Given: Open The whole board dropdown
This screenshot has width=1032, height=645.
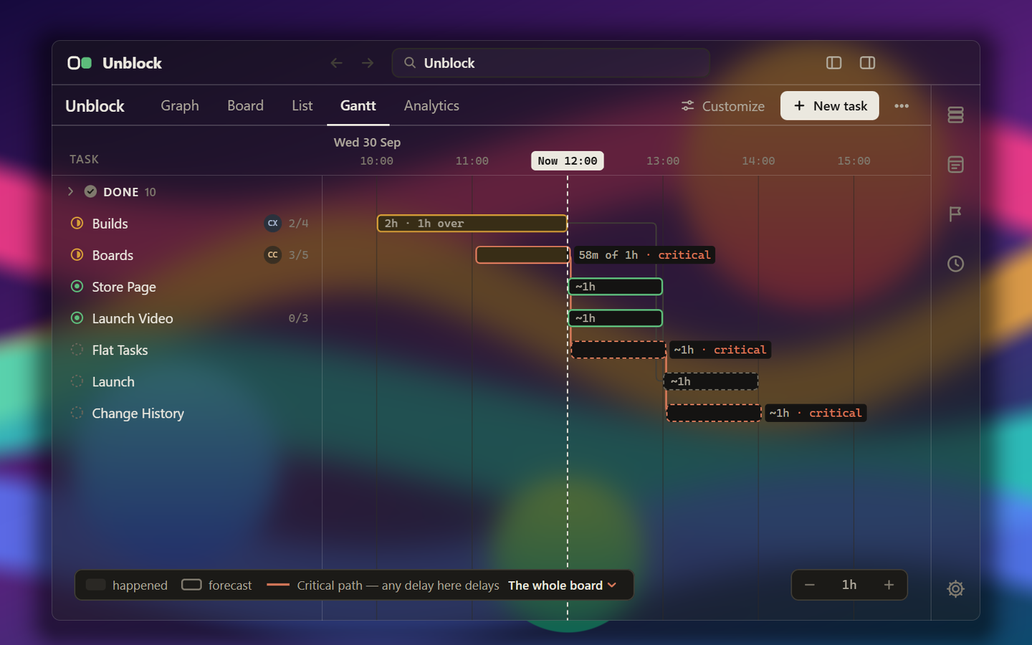Looking at the screenshot, I should tap(563, 586).
